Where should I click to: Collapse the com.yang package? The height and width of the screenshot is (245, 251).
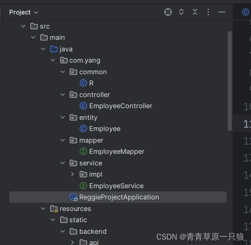(53, 60)
